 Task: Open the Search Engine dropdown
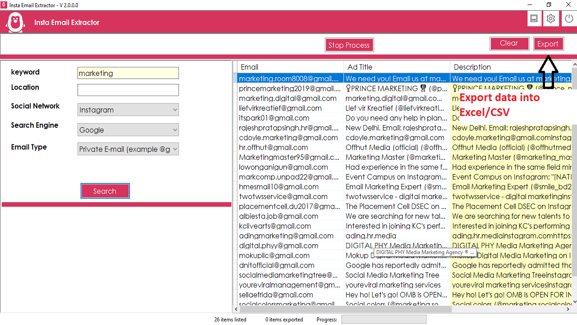(128, 130)
